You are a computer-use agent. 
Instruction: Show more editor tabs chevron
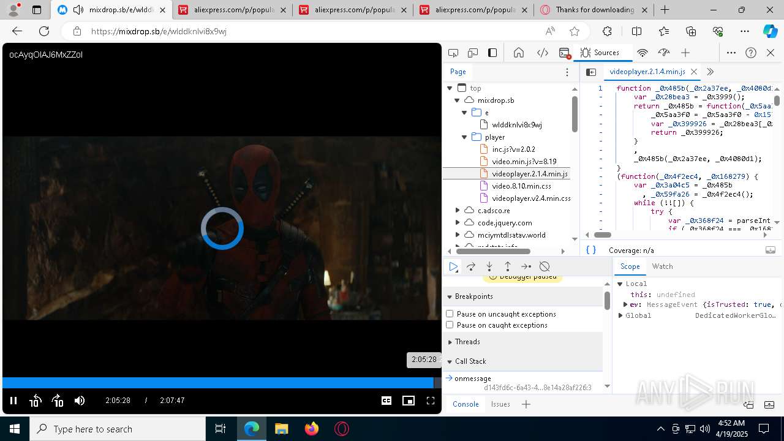click(x=710, y=72)
